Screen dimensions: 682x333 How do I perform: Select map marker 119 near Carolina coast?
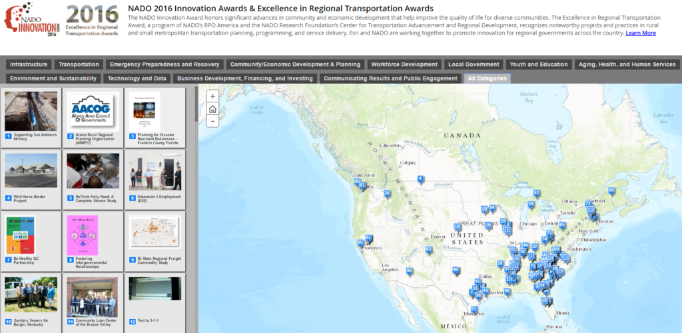[559, 271]
